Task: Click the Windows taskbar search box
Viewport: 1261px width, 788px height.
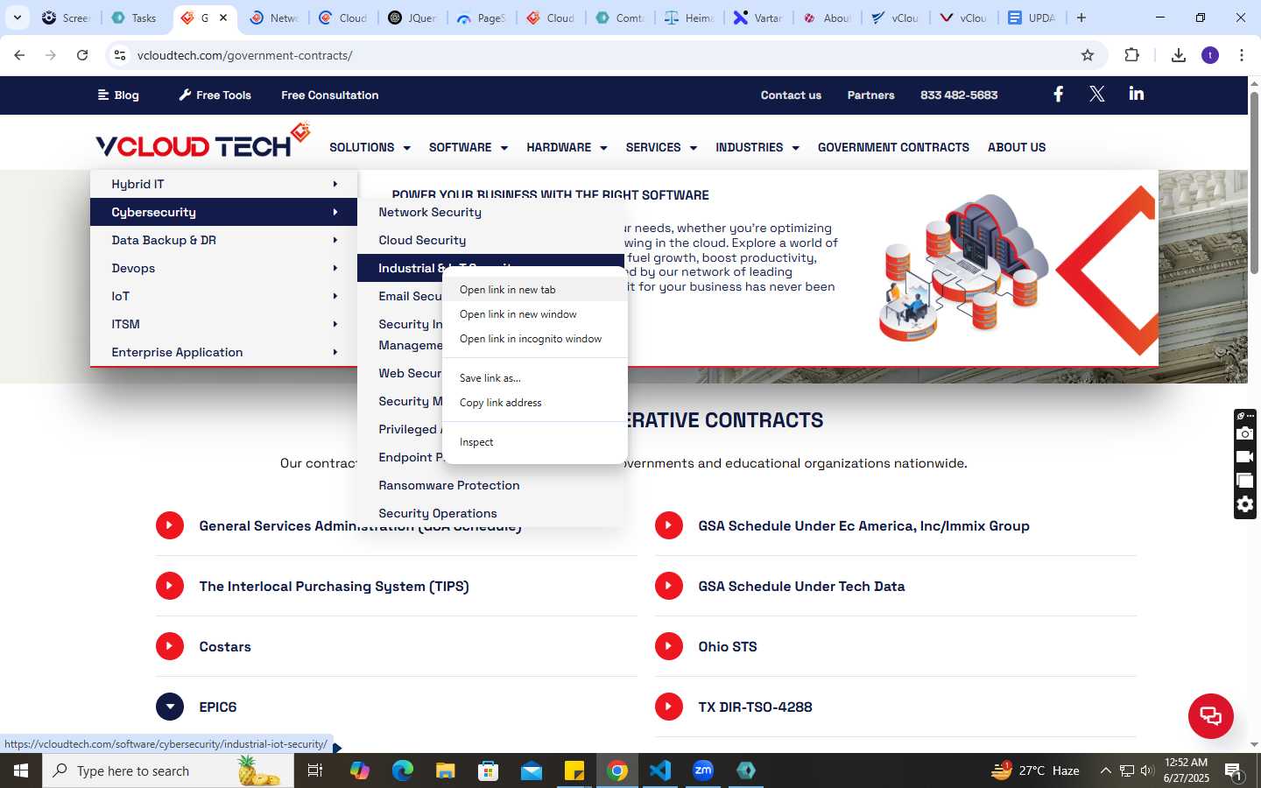Action: [168, 770]
